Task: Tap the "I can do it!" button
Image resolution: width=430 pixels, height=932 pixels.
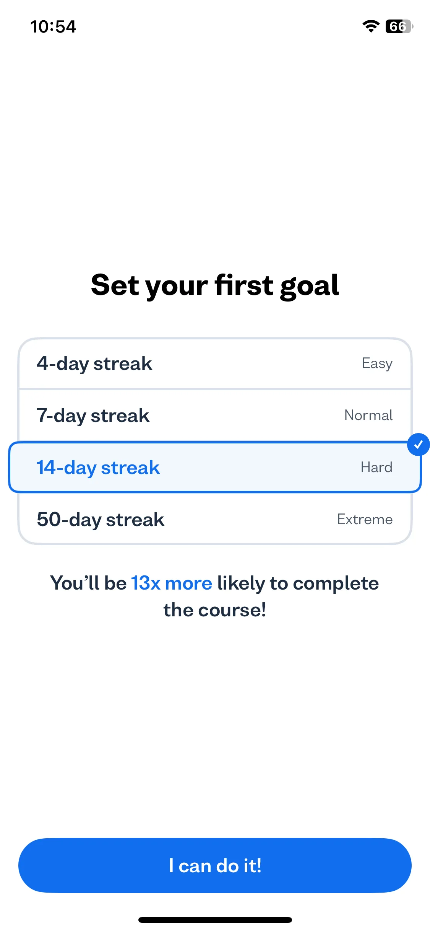Action: 215,865
